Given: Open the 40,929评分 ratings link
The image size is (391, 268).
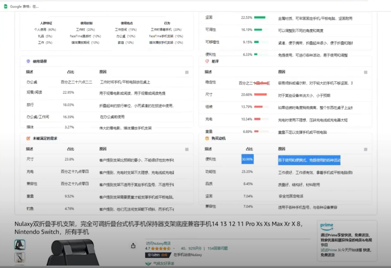Looking at the screenshot, I should (191, 248).
